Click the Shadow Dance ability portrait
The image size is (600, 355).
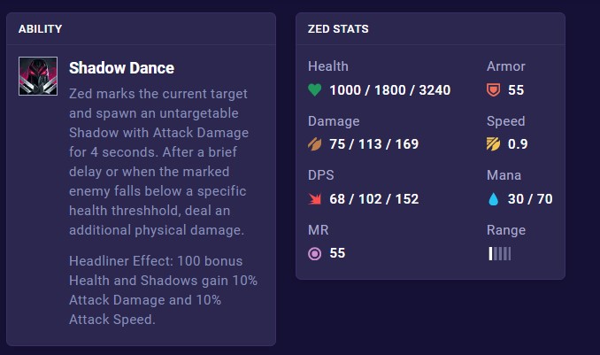[x=38, y=76]
